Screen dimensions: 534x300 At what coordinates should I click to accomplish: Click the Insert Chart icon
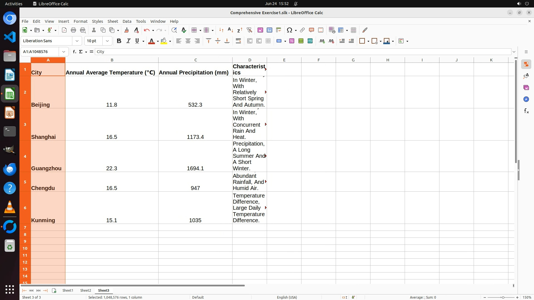pos(269,30)
